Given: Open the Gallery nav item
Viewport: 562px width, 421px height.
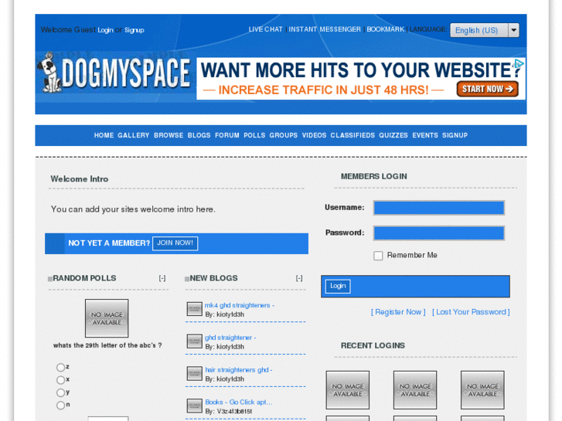Looking at the screenshot, I should tap(133, 135).
